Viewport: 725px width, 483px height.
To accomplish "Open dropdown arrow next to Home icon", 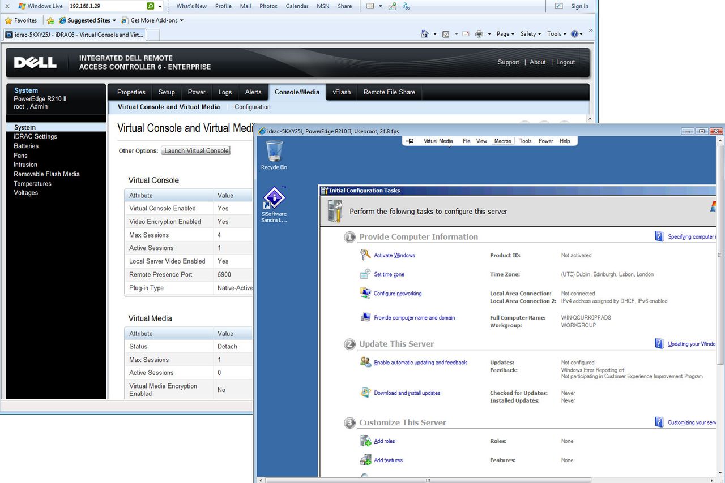I will pos(435,34).
